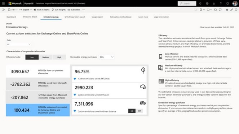Open notifications bell
The height and width of the screenshot is (134, 239).
[200, 3]
